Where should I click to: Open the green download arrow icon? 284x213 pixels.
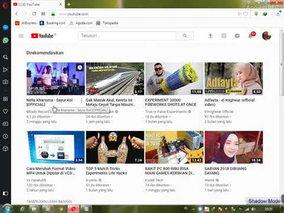pos(256,14)
